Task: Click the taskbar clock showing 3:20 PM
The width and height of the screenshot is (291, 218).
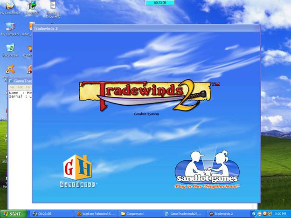Action: [x=280, y=214]
